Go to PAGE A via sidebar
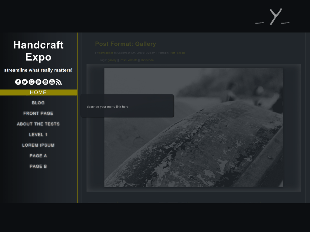This screenshot has width=310, height=232. 38,156
